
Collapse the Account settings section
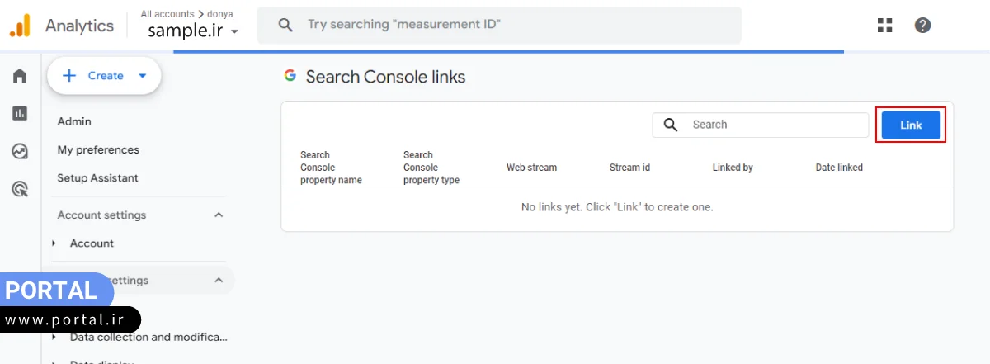(x=219, y=215)
